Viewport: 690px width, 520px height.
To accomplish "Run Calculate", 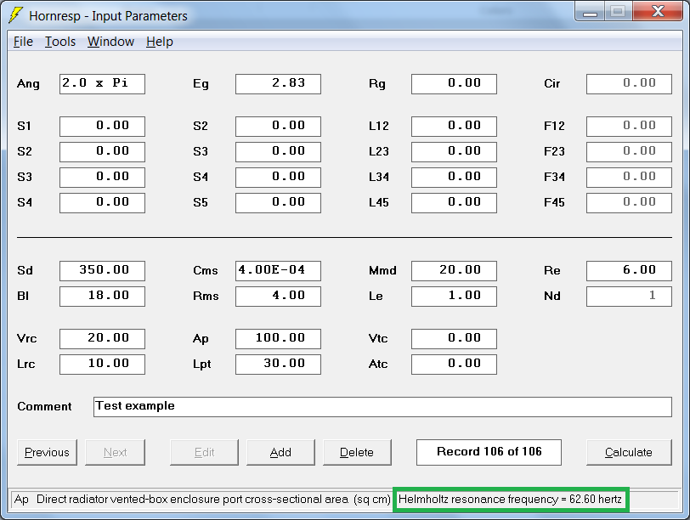I will coord(629,452).
